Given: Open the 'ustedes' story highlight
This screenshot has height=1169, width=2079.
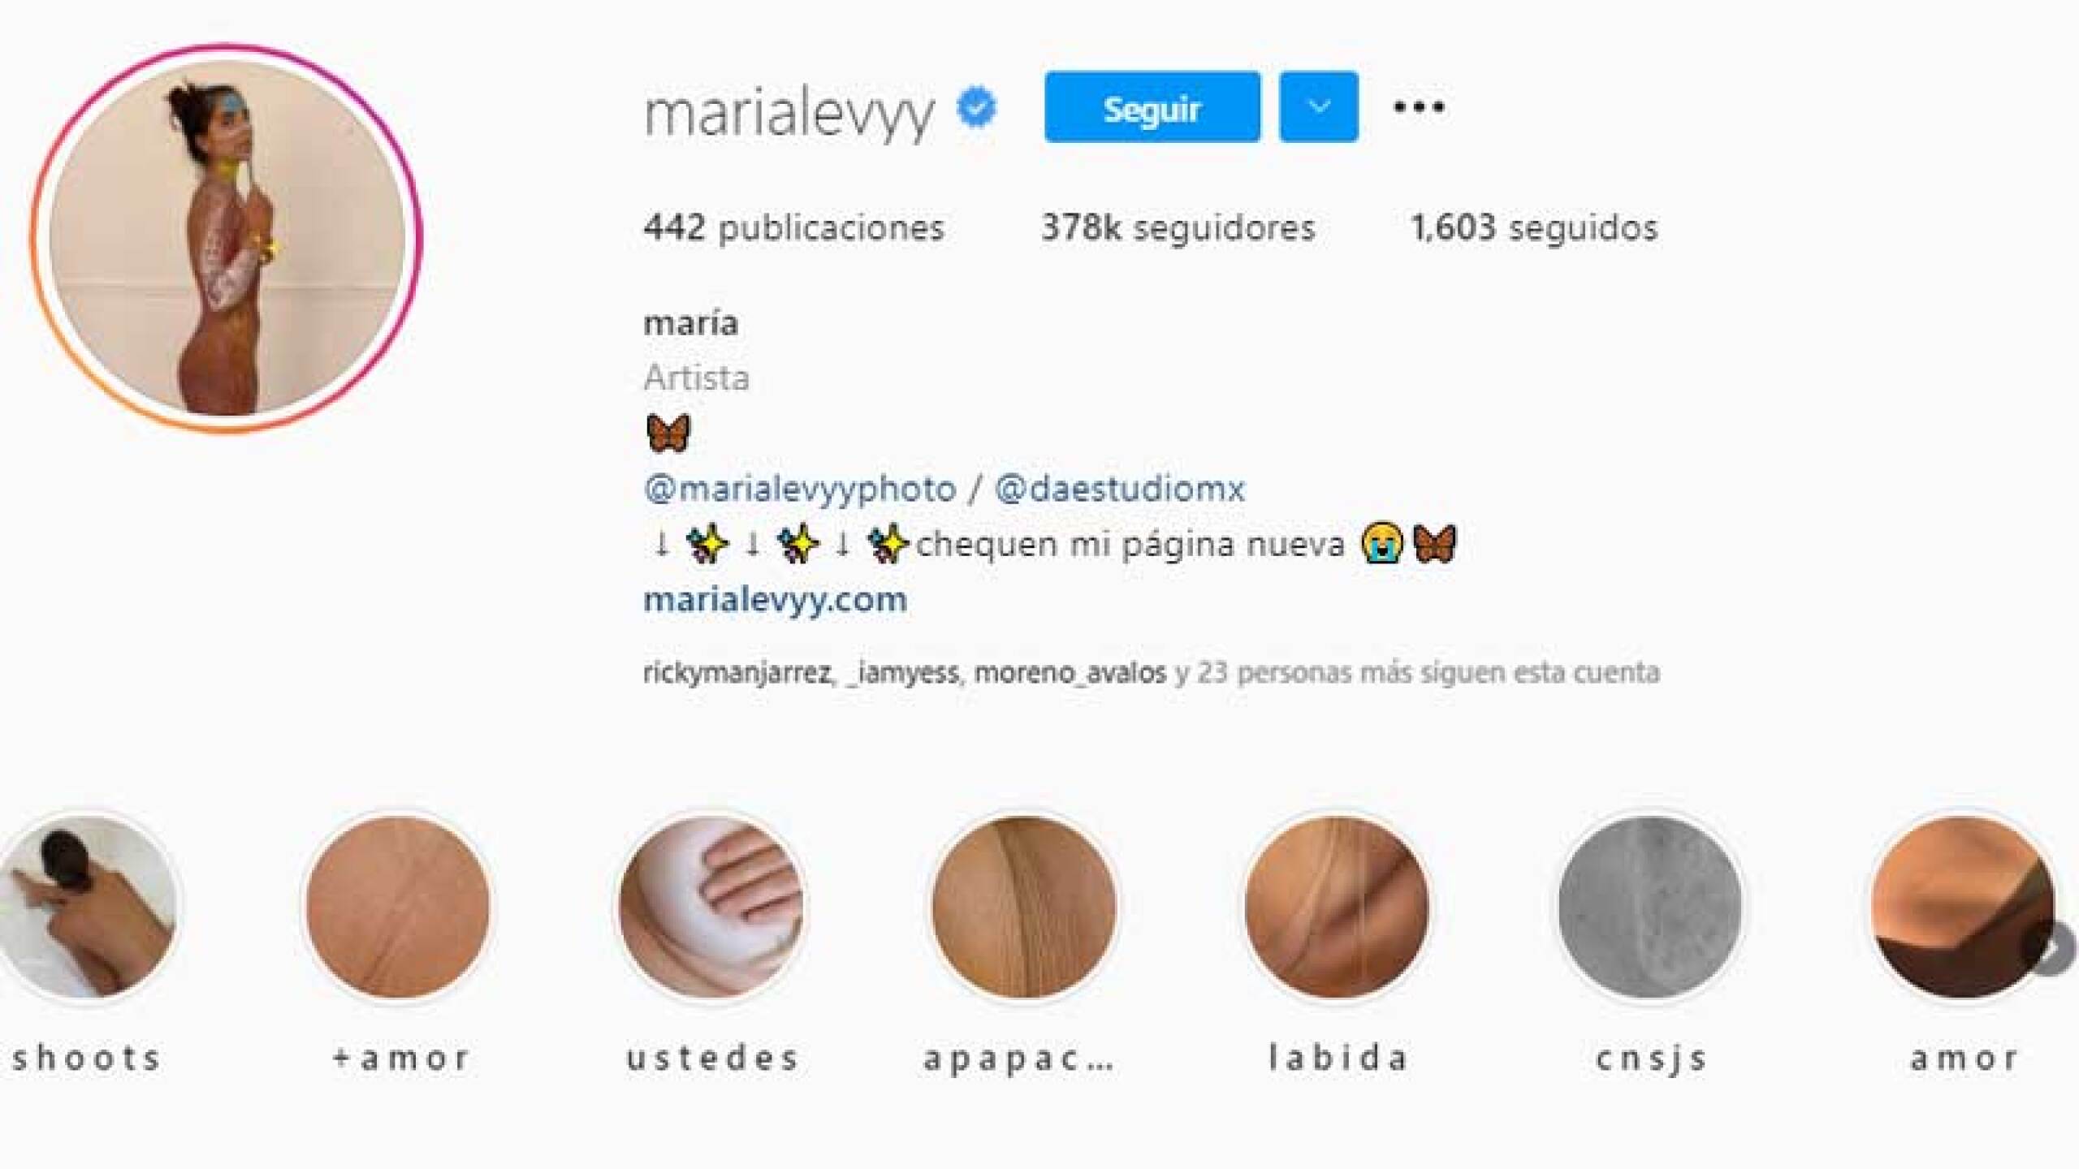Looking at the screenshot, I should 711,907.
